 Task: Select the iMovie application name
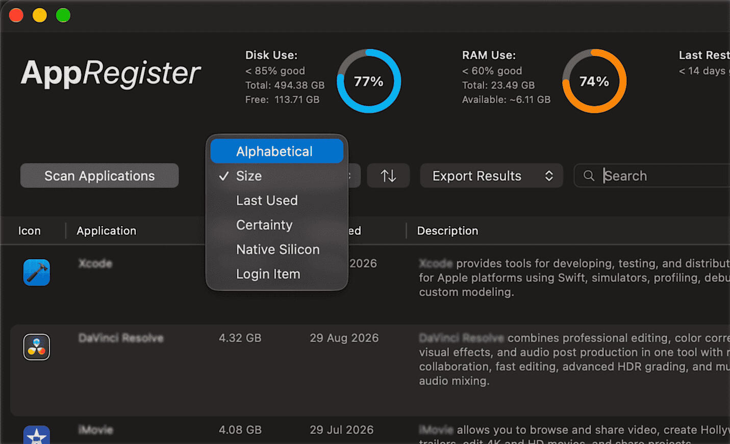coord(96,430)
